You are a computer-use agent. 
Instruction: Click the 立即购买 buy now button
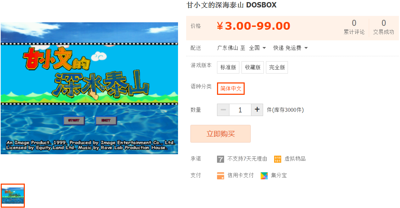coord(221,134)
